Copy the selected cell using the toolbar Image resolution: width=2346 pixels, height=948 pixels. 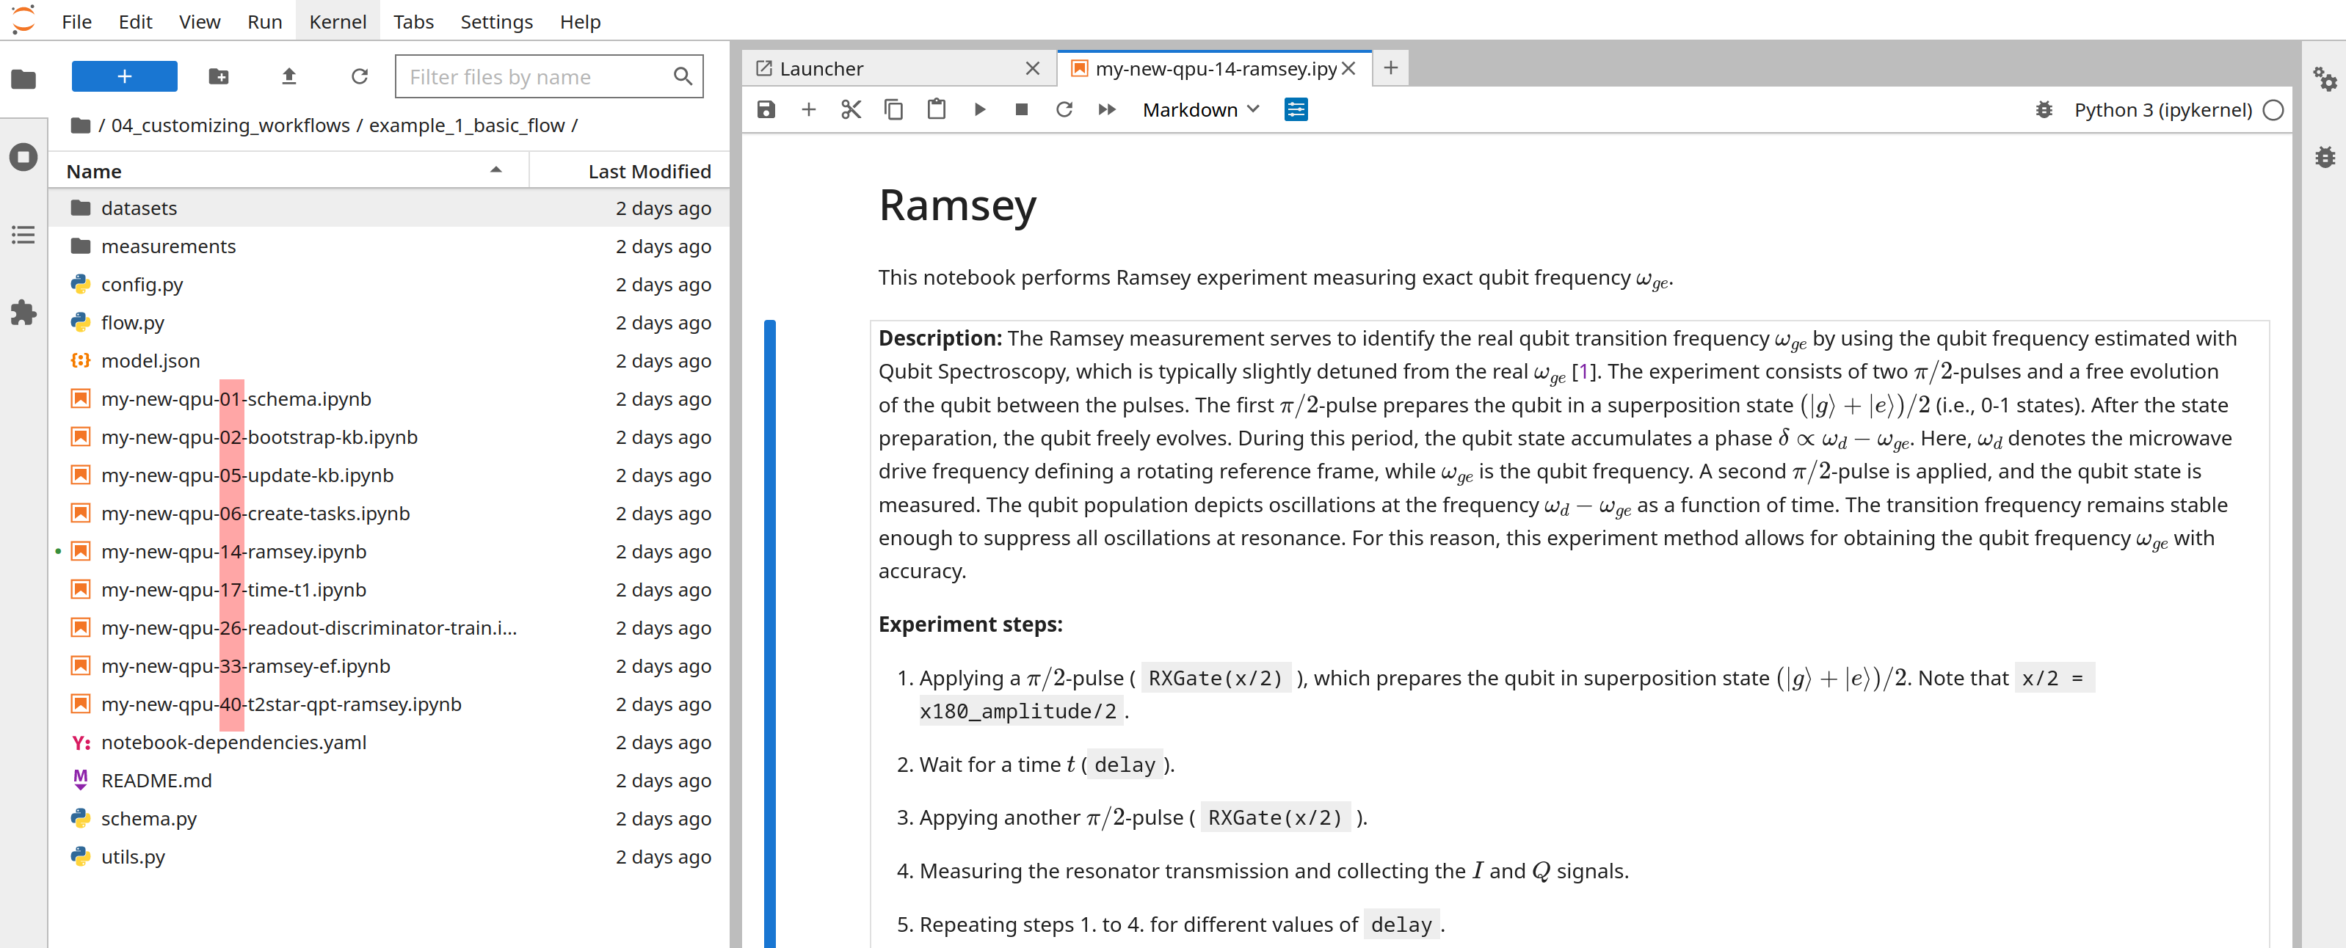pyautogui.click(x=893, y=109)
